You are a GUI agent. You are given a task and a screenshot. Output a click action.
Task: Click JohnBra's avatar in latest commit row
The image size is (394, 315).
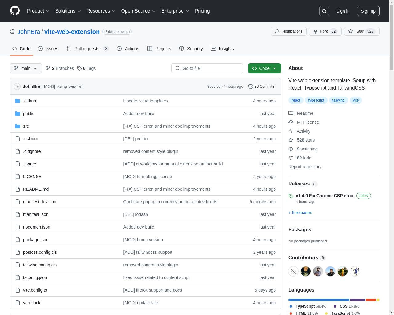click(17, 86)
